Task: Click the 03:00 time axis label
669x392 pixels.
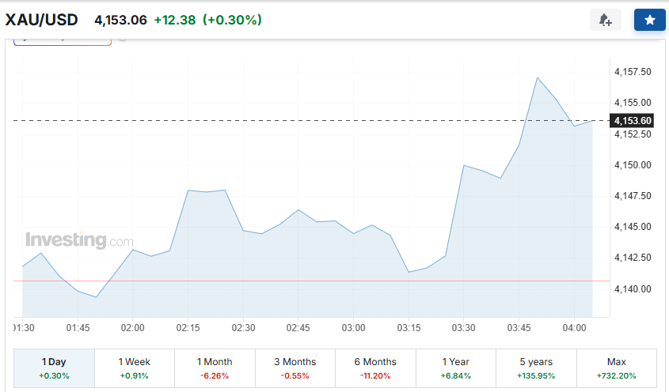Action: click(x=353, y=328)
